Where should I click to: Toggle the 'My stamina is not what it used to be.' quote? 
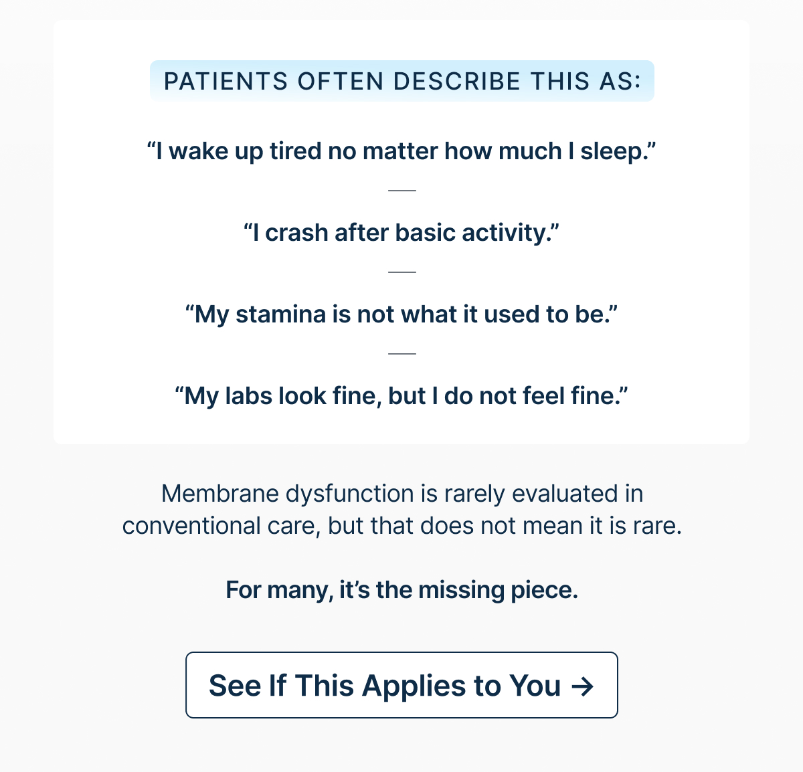[x=401, y=314]
